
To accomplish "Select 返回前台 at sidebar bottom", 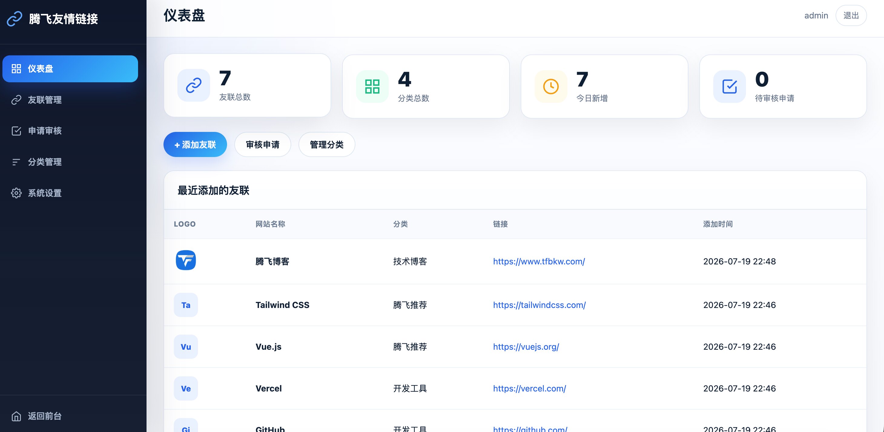I will [70, 416].
